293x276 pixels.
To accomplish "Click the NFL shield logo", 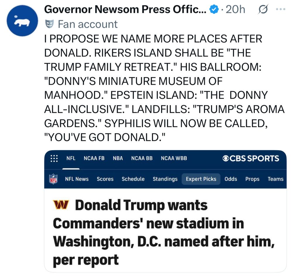I will 53,179.
